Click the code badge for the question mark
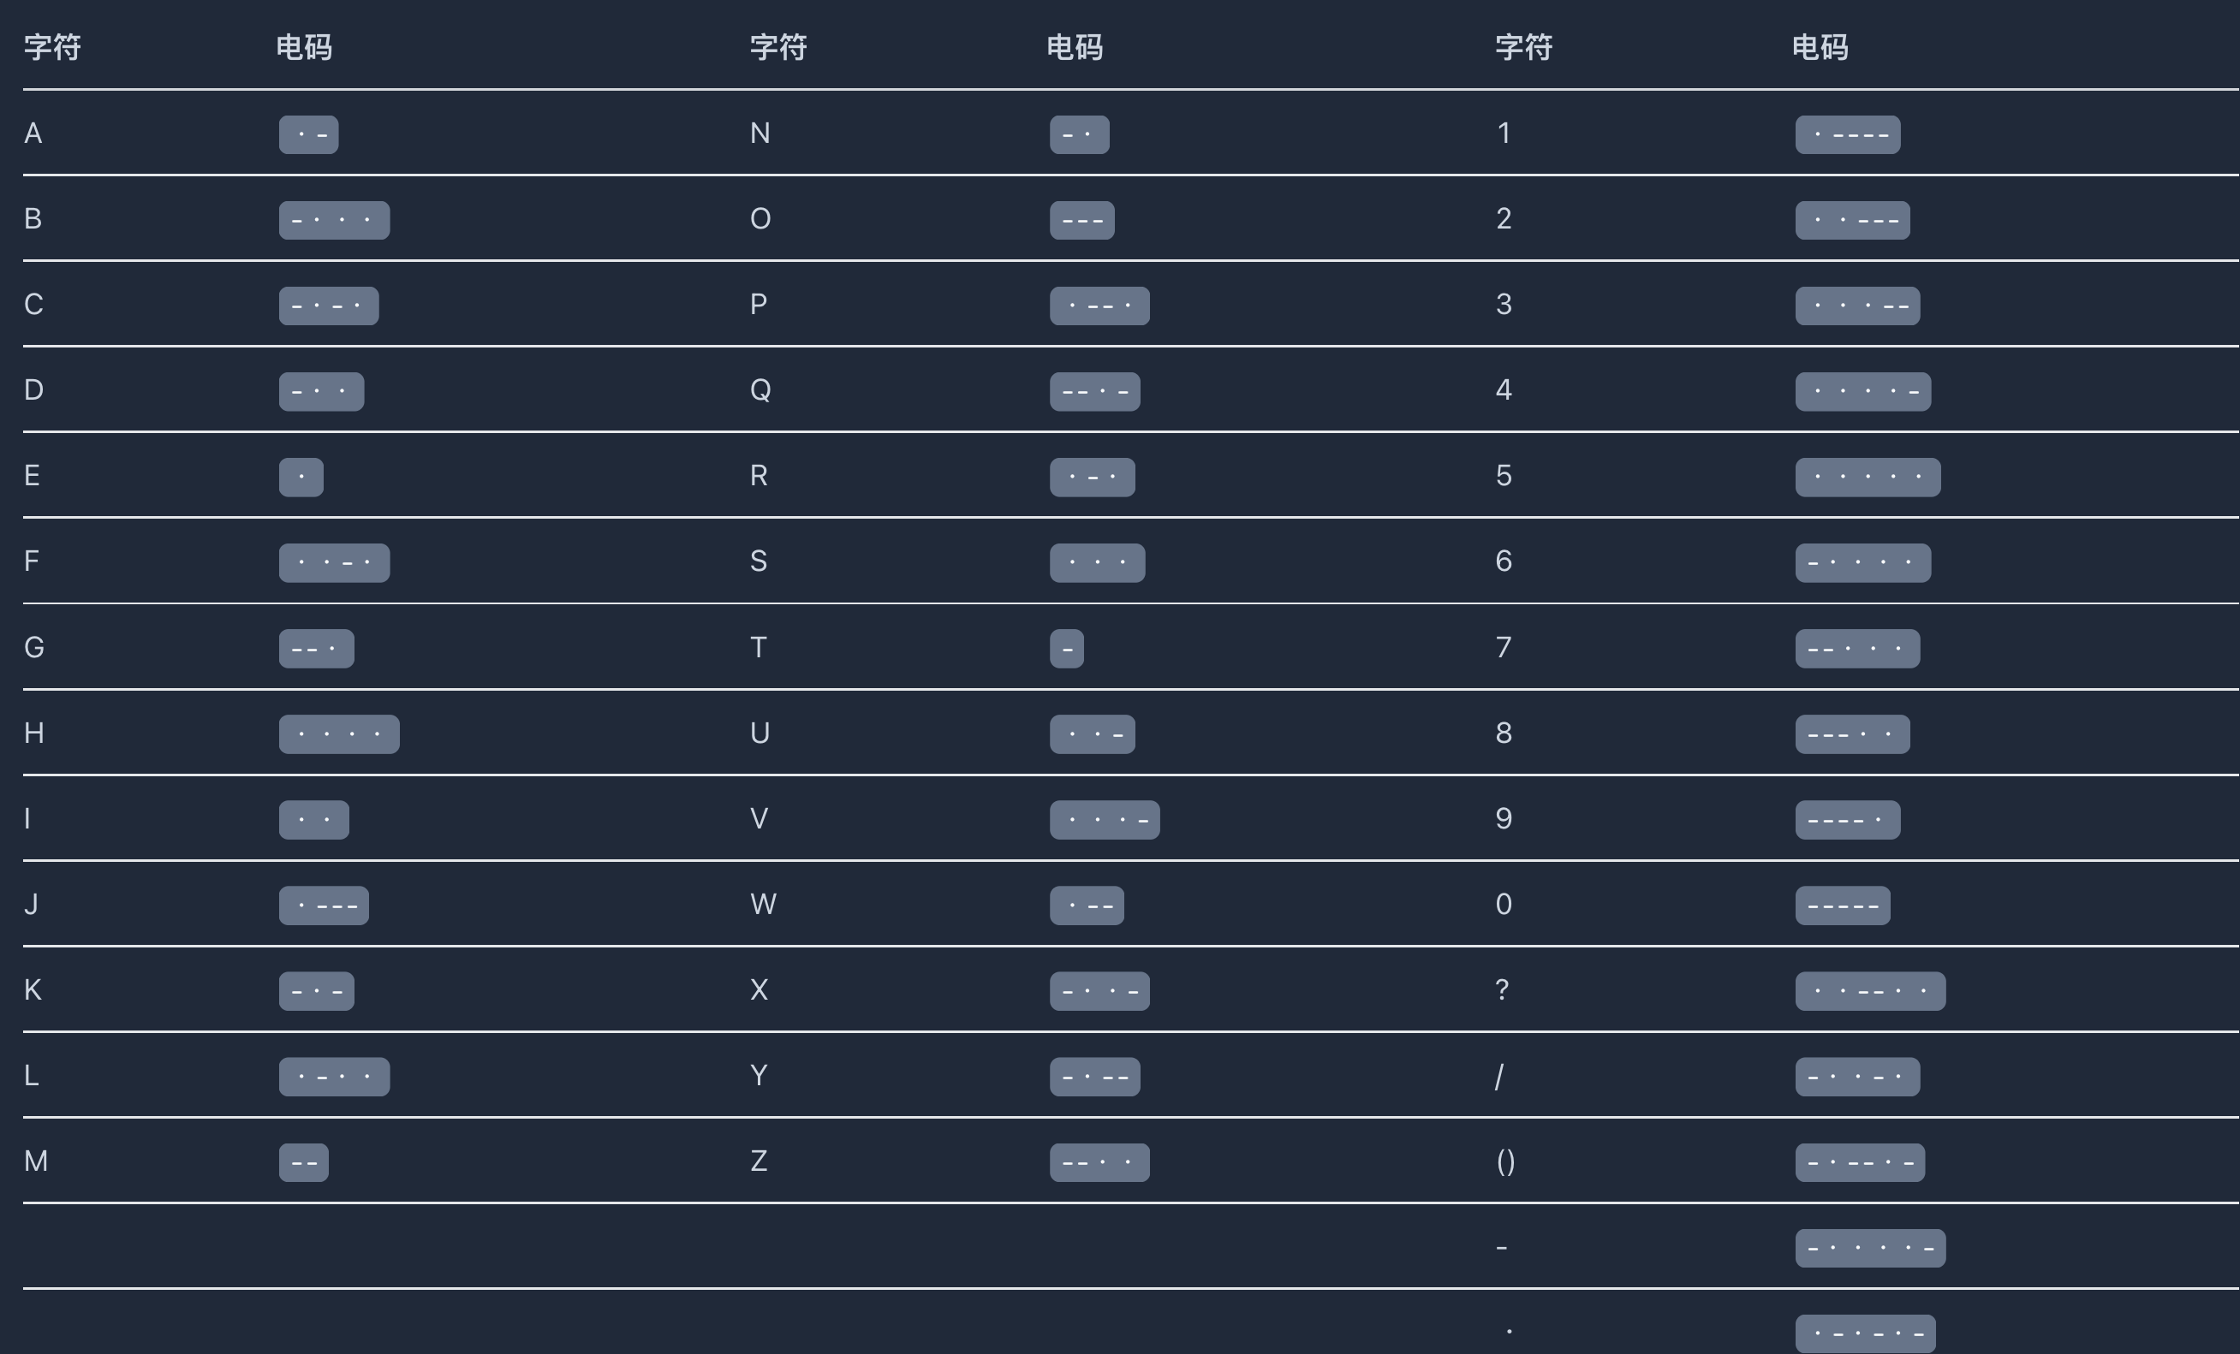2240x1354 pixels. coord(1870,990)
